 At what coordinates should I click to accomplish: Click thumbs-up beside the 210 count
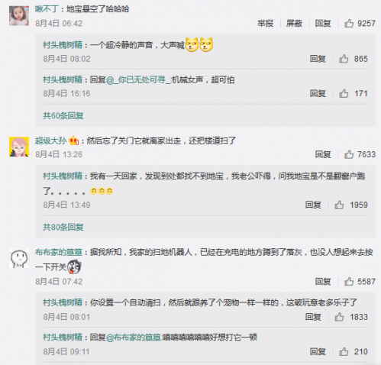(x=344, y=351)
